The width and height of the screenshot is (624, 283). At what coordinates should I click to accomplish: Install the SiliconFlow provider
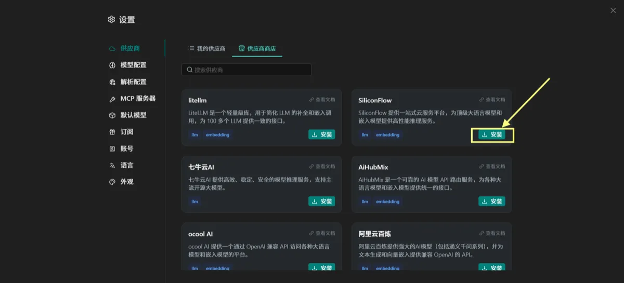[x=492, y=134]
